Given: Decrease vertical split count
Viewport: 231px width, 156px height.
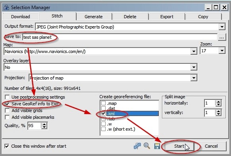Looking at the screenshot, I should pyautogui.click(x=218, y=114).
